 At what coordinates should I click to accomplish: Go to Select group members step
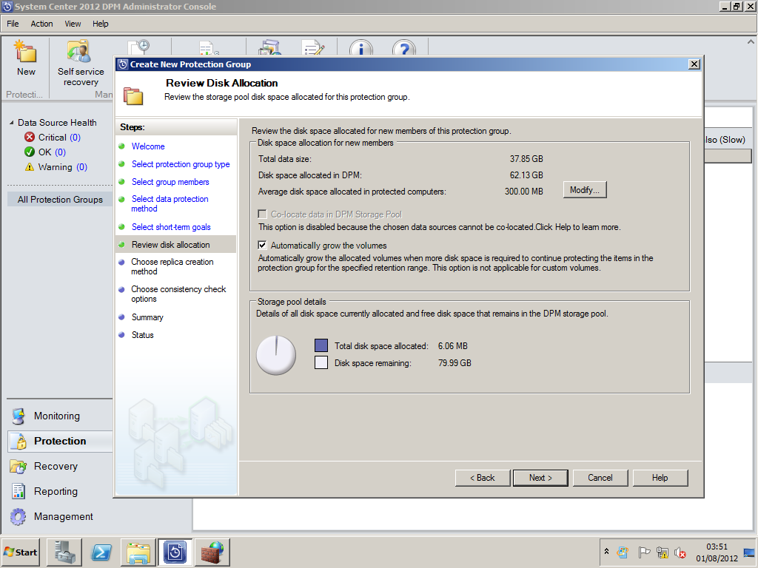coord(170,182)
